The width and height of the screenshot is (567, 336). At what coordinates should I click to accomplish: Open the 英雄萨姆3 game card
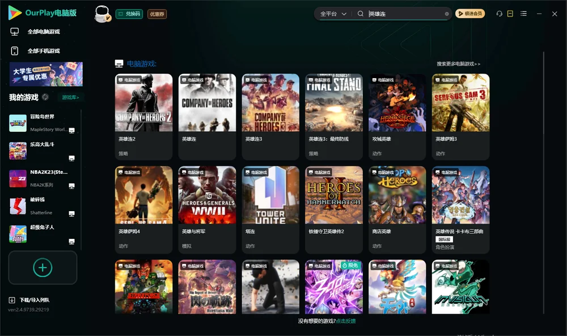click(460, 116)
